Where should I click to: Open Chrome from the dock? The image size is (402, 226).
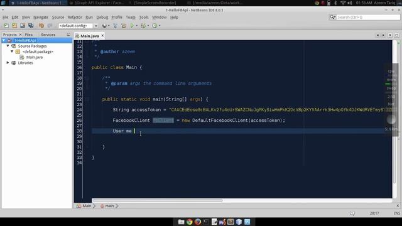point(190,222)
